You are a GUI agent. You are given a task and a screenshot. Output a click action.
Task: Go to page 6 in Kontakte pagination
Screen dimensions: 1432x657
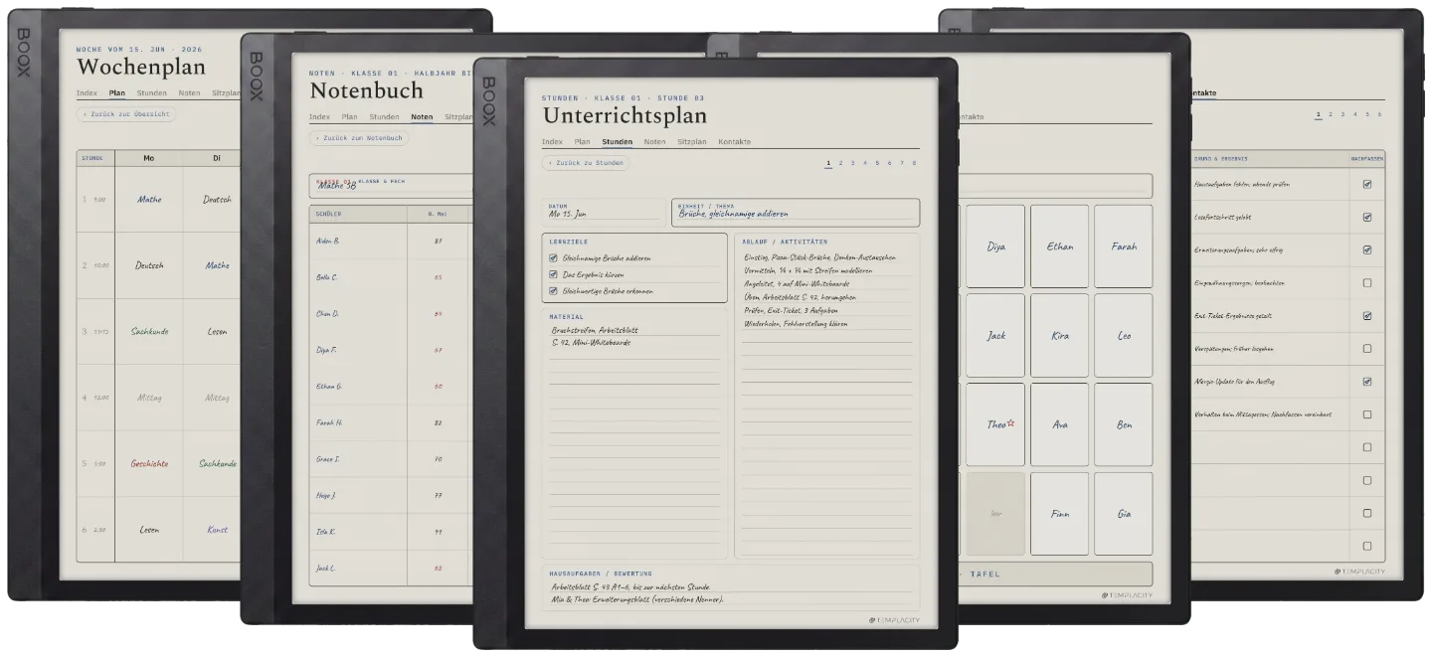click(x=1379, y=114)
